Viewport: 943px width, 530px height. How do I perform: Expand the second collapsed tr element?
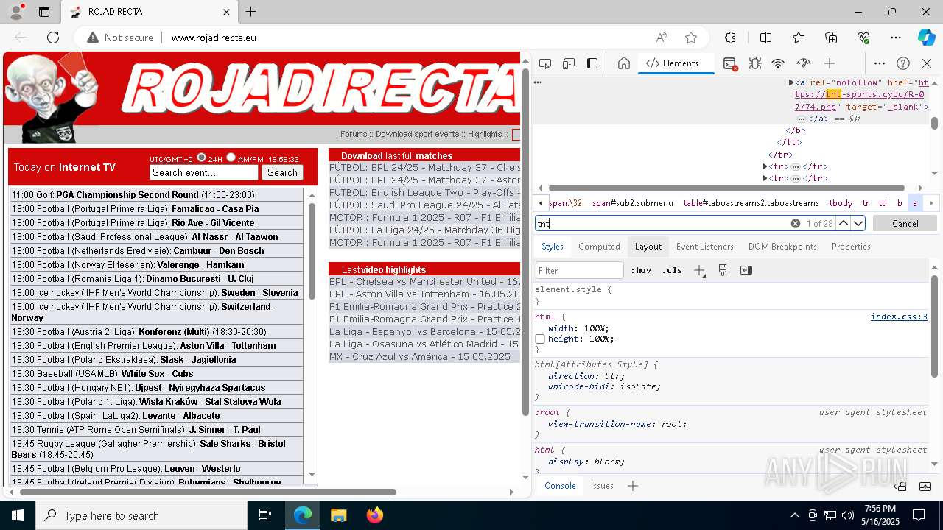[765, 178]
